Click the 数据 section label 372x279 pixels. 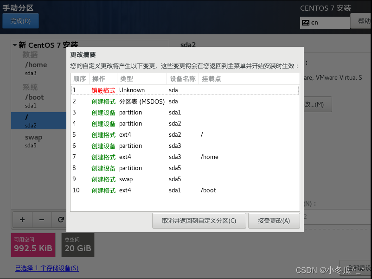[30, 55]
